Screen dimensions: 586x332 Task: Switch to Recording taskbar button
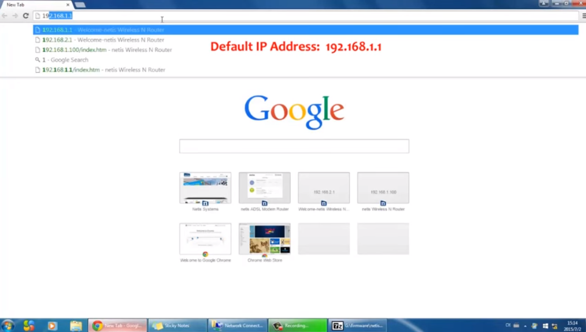[298, 326]
